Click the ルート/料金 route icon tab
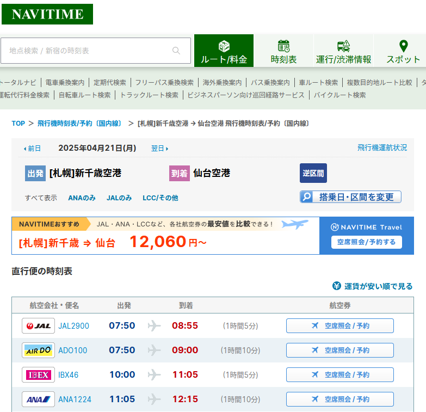 click(224, 51)
